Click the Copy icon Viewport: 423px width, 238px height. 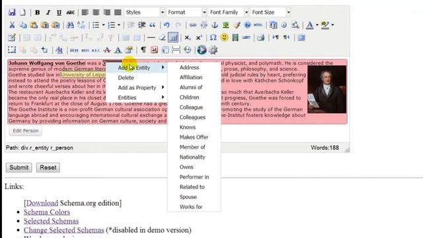pos(23,25)
